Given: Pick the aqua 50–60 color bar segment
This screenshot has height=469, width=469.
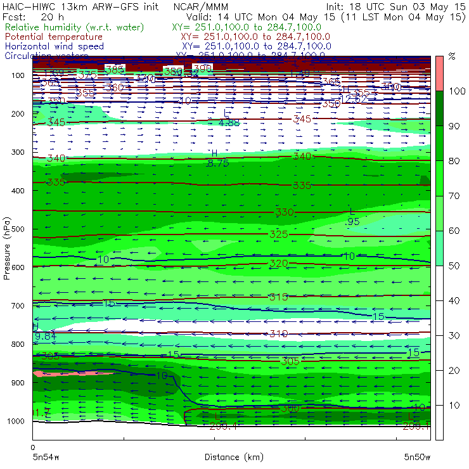Looking at the screenshot, I should pyautogui.click(x=439, y=248).
